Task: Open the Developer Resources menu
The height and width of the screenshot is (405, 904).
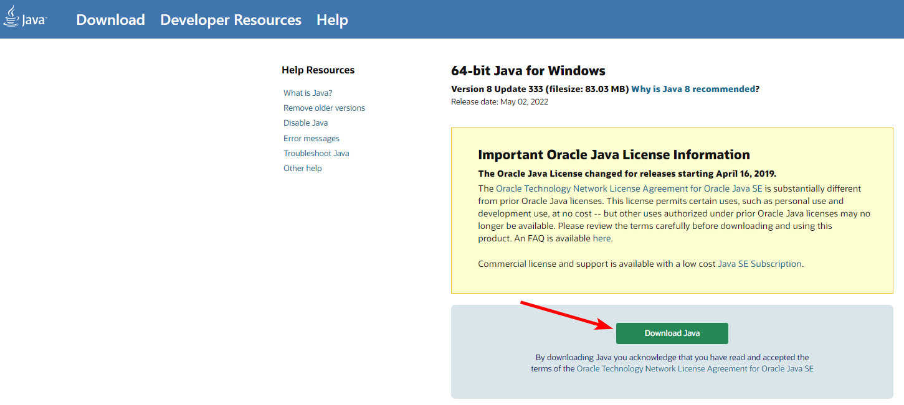Action: [x=231, y=20]
